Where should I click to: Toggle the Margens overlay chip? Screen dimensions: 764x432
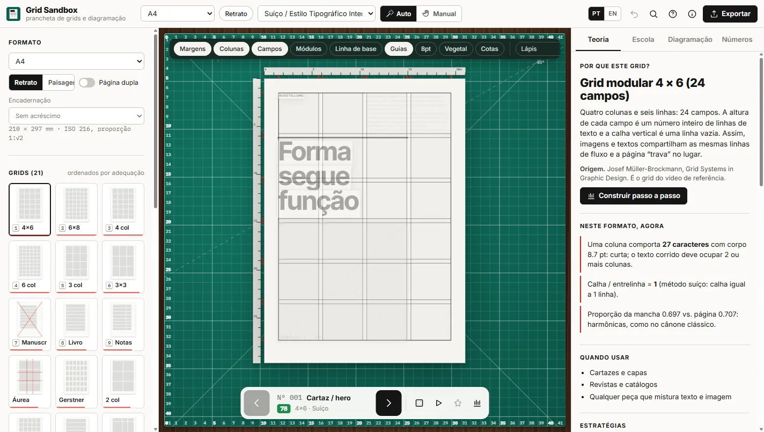coord(193,49)
